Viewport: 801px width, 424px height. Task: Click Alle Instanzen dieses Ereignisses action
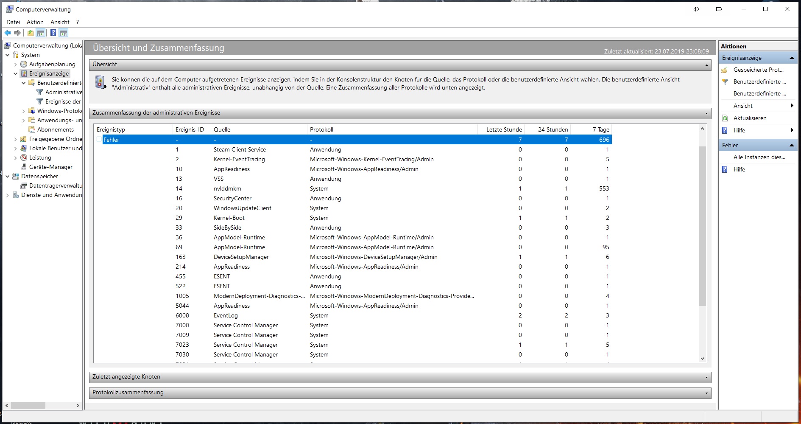click(x=759, y=157)
